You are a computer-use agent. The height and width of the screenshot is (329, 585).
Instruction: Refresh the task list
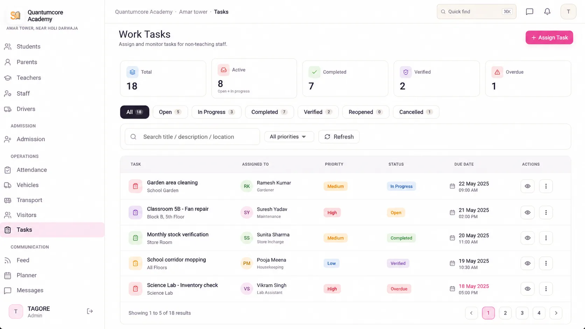point(339,137)
